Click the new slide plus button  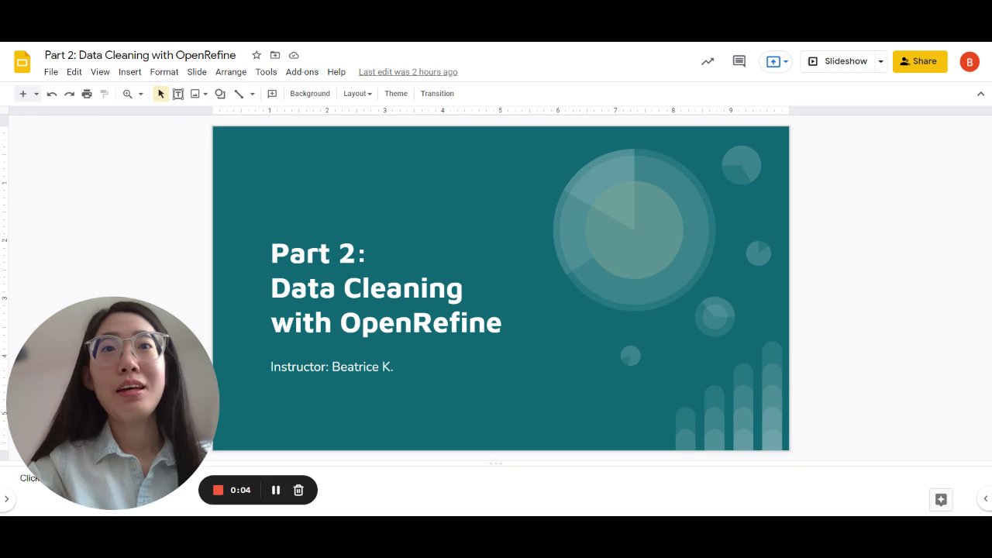[x=23, y=94]
